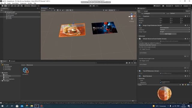This screenshot has height=108, width=192.
Task: Open the Component menu
Action: pyautogui.click(x=23, y=3)
